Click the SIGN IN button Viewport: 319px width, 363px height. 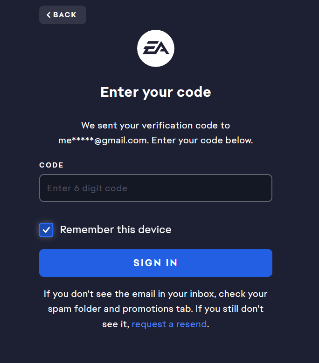tap(156, 263)
